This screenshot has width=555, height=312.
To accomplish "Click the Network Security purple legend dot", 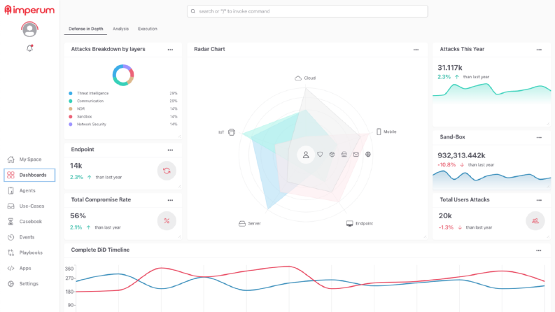I will tap(71, 125).
